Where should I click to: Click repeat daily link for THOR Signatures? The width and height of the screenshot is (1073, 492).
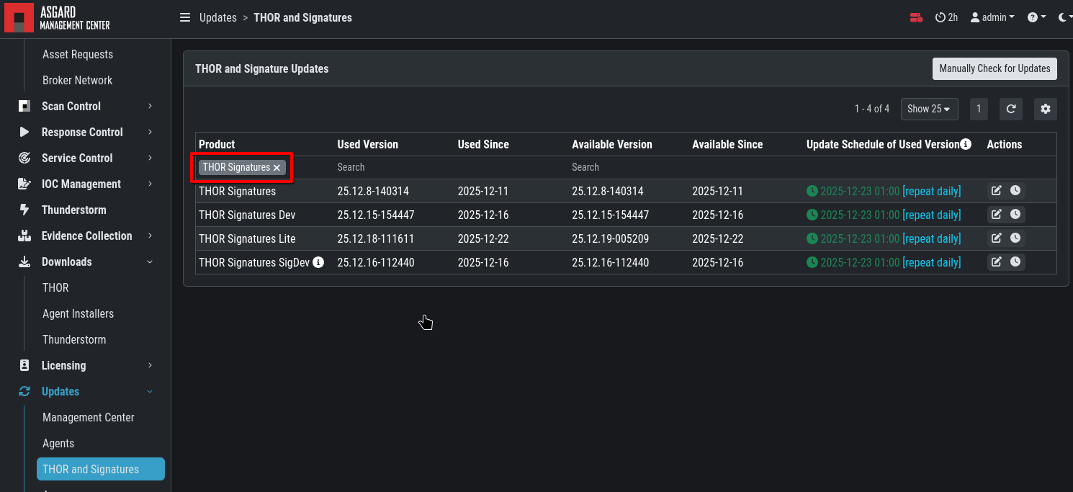931,191
